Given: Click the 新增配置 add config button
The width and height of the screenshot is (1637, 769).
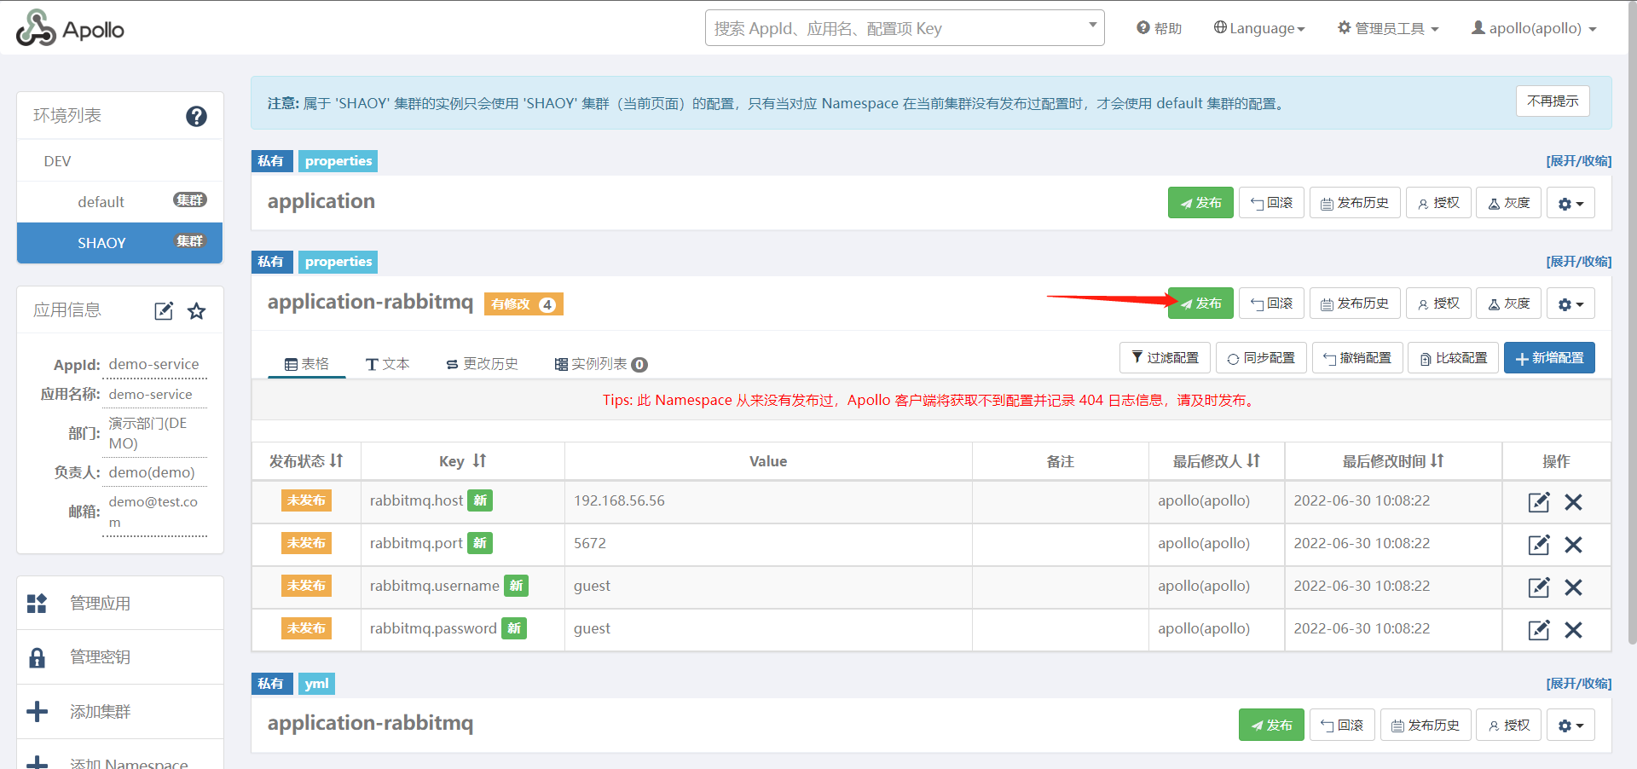Looking at the screenshot, I should [x=1548, y=358].
